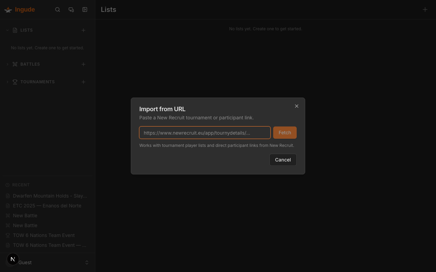This screenshot has width=436, height=272.
Task: Click the newrecruit.eu URL input field
Action: 205,133
